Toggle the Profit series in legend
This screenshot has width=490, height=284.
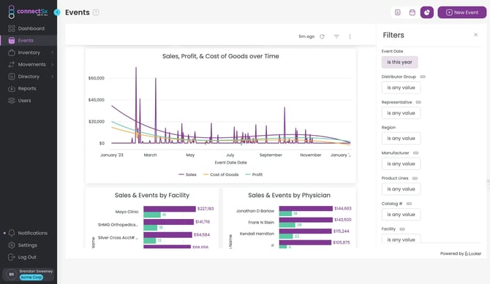254,174
